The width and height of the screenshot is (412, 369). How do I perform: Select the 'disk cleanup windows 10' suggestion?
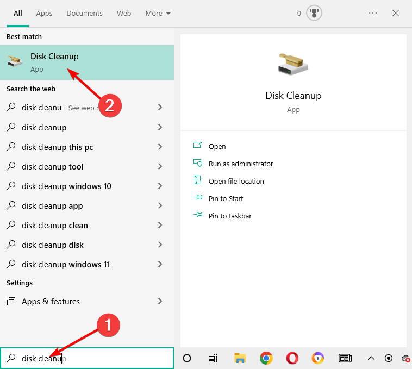pyautogui.click(x=87, y=186)
